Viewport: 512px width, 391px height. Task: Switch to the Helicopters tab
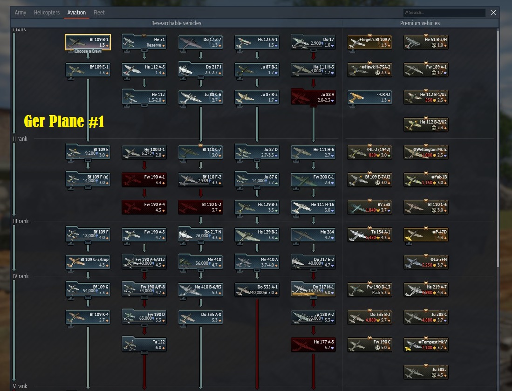pos(47,13)
